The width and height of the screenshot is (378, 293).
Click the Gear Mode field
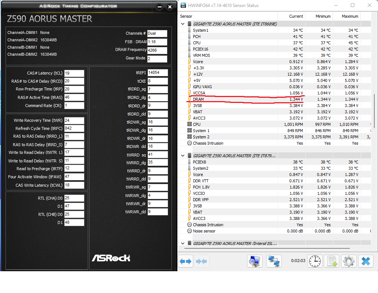(157, 59)
